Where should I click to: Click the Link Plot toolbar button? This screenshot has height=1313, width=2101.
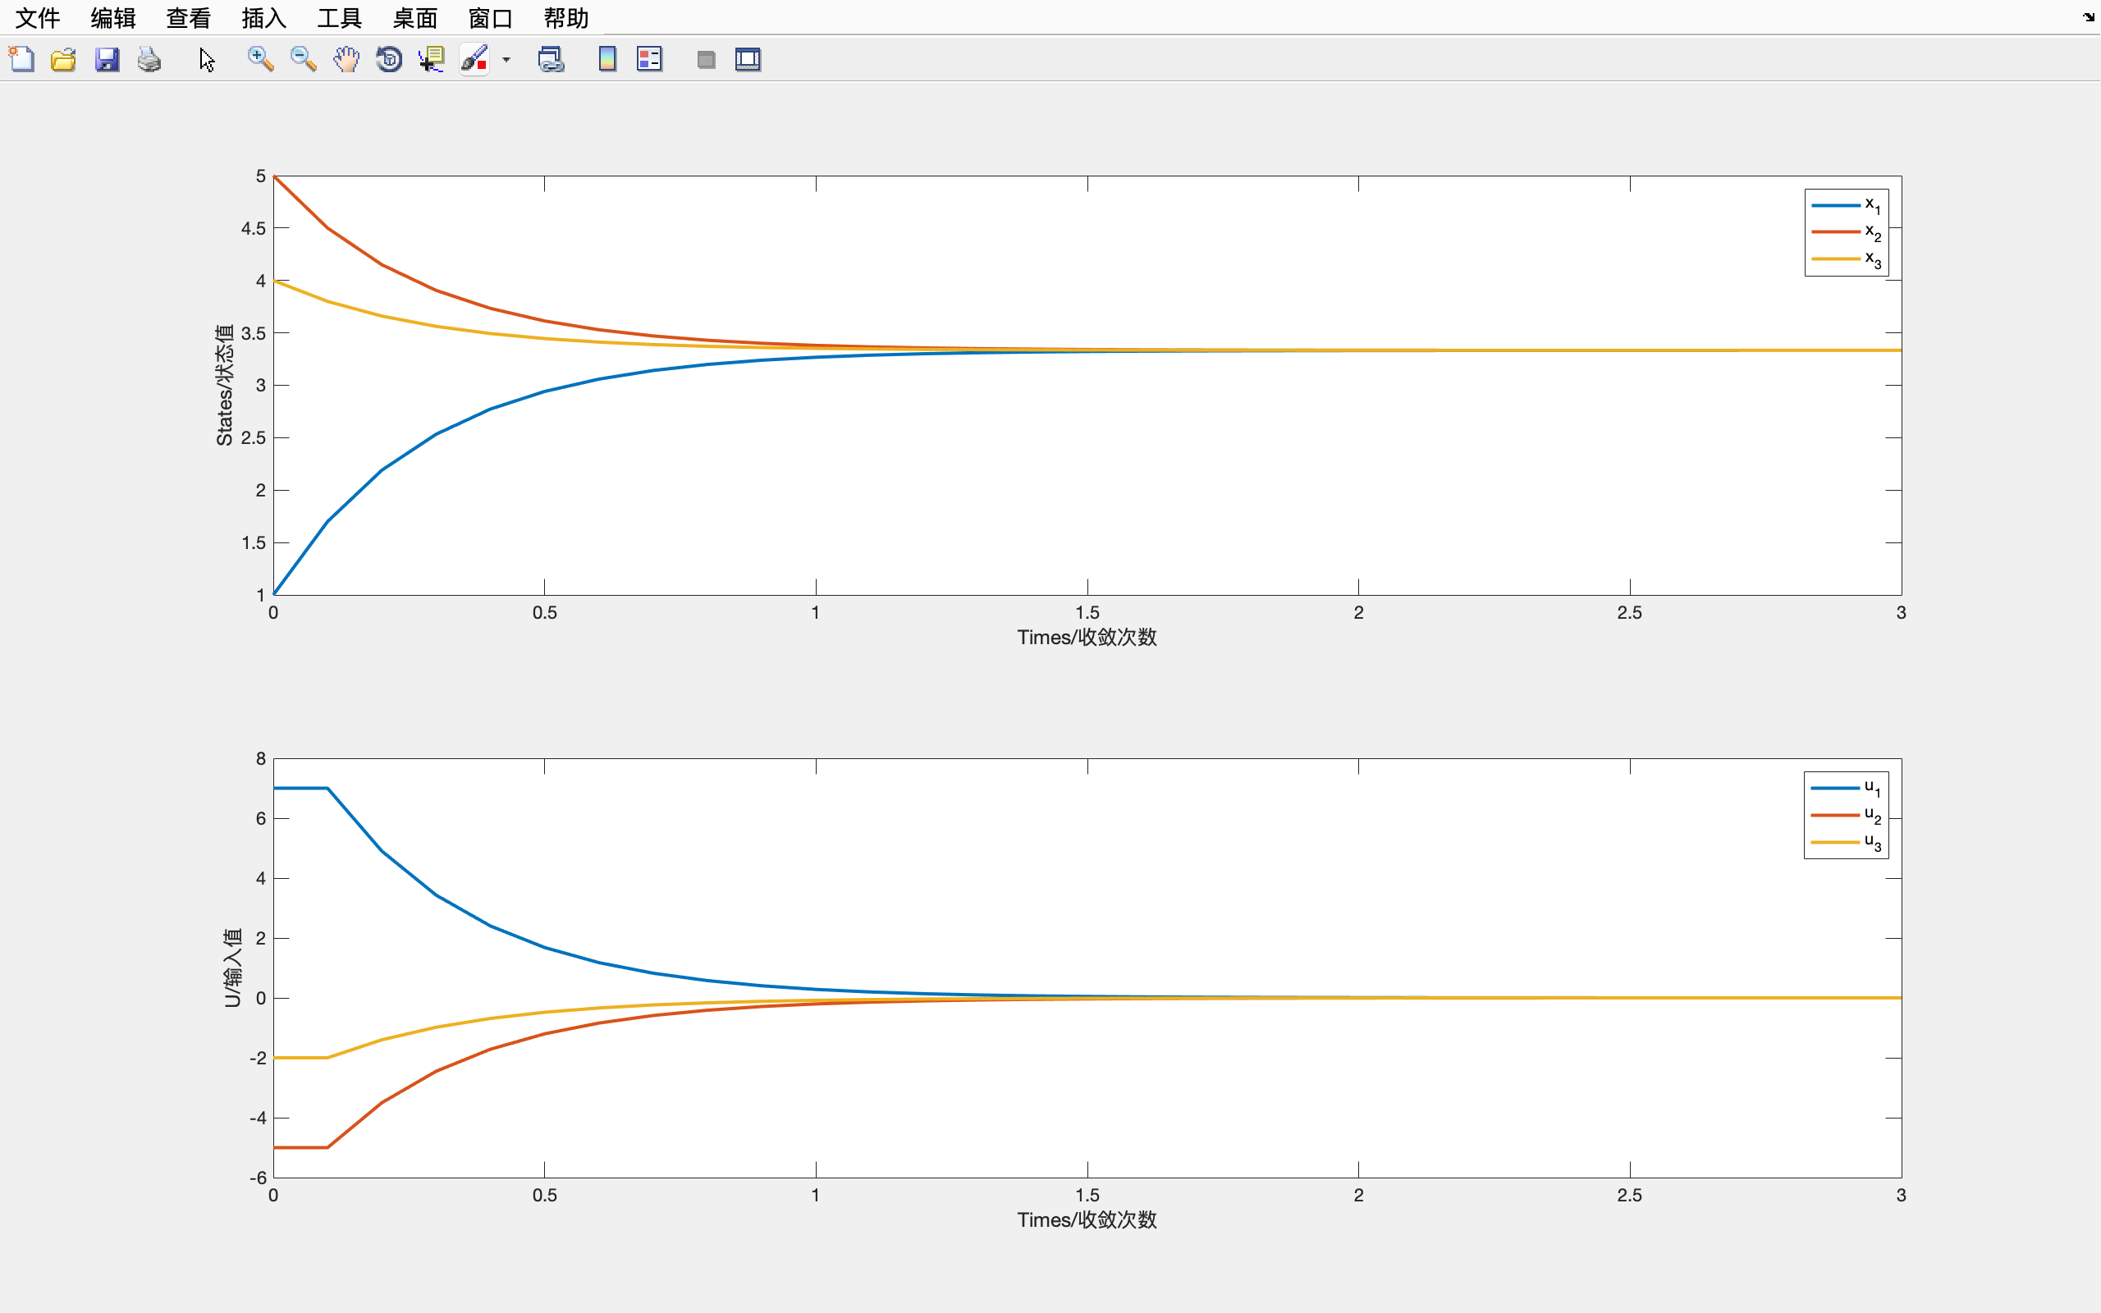point(551,59)
